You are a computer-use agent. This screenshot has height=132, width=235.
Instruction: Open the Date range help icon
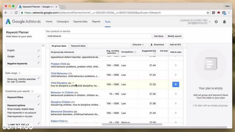pos(19,73)
